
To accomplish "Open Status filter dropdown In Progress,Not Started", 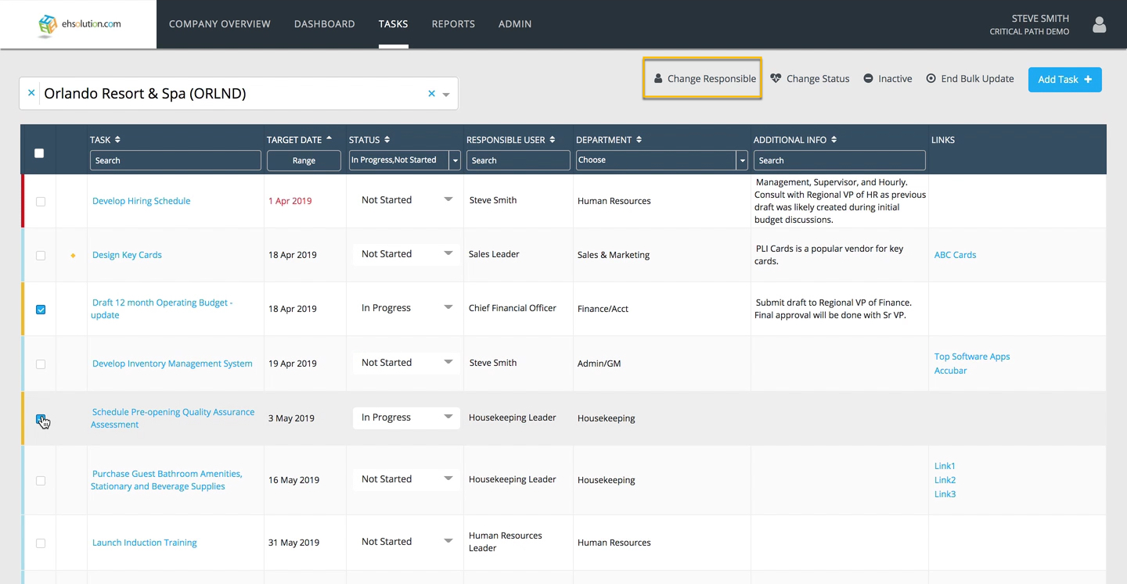I will 405,160.
